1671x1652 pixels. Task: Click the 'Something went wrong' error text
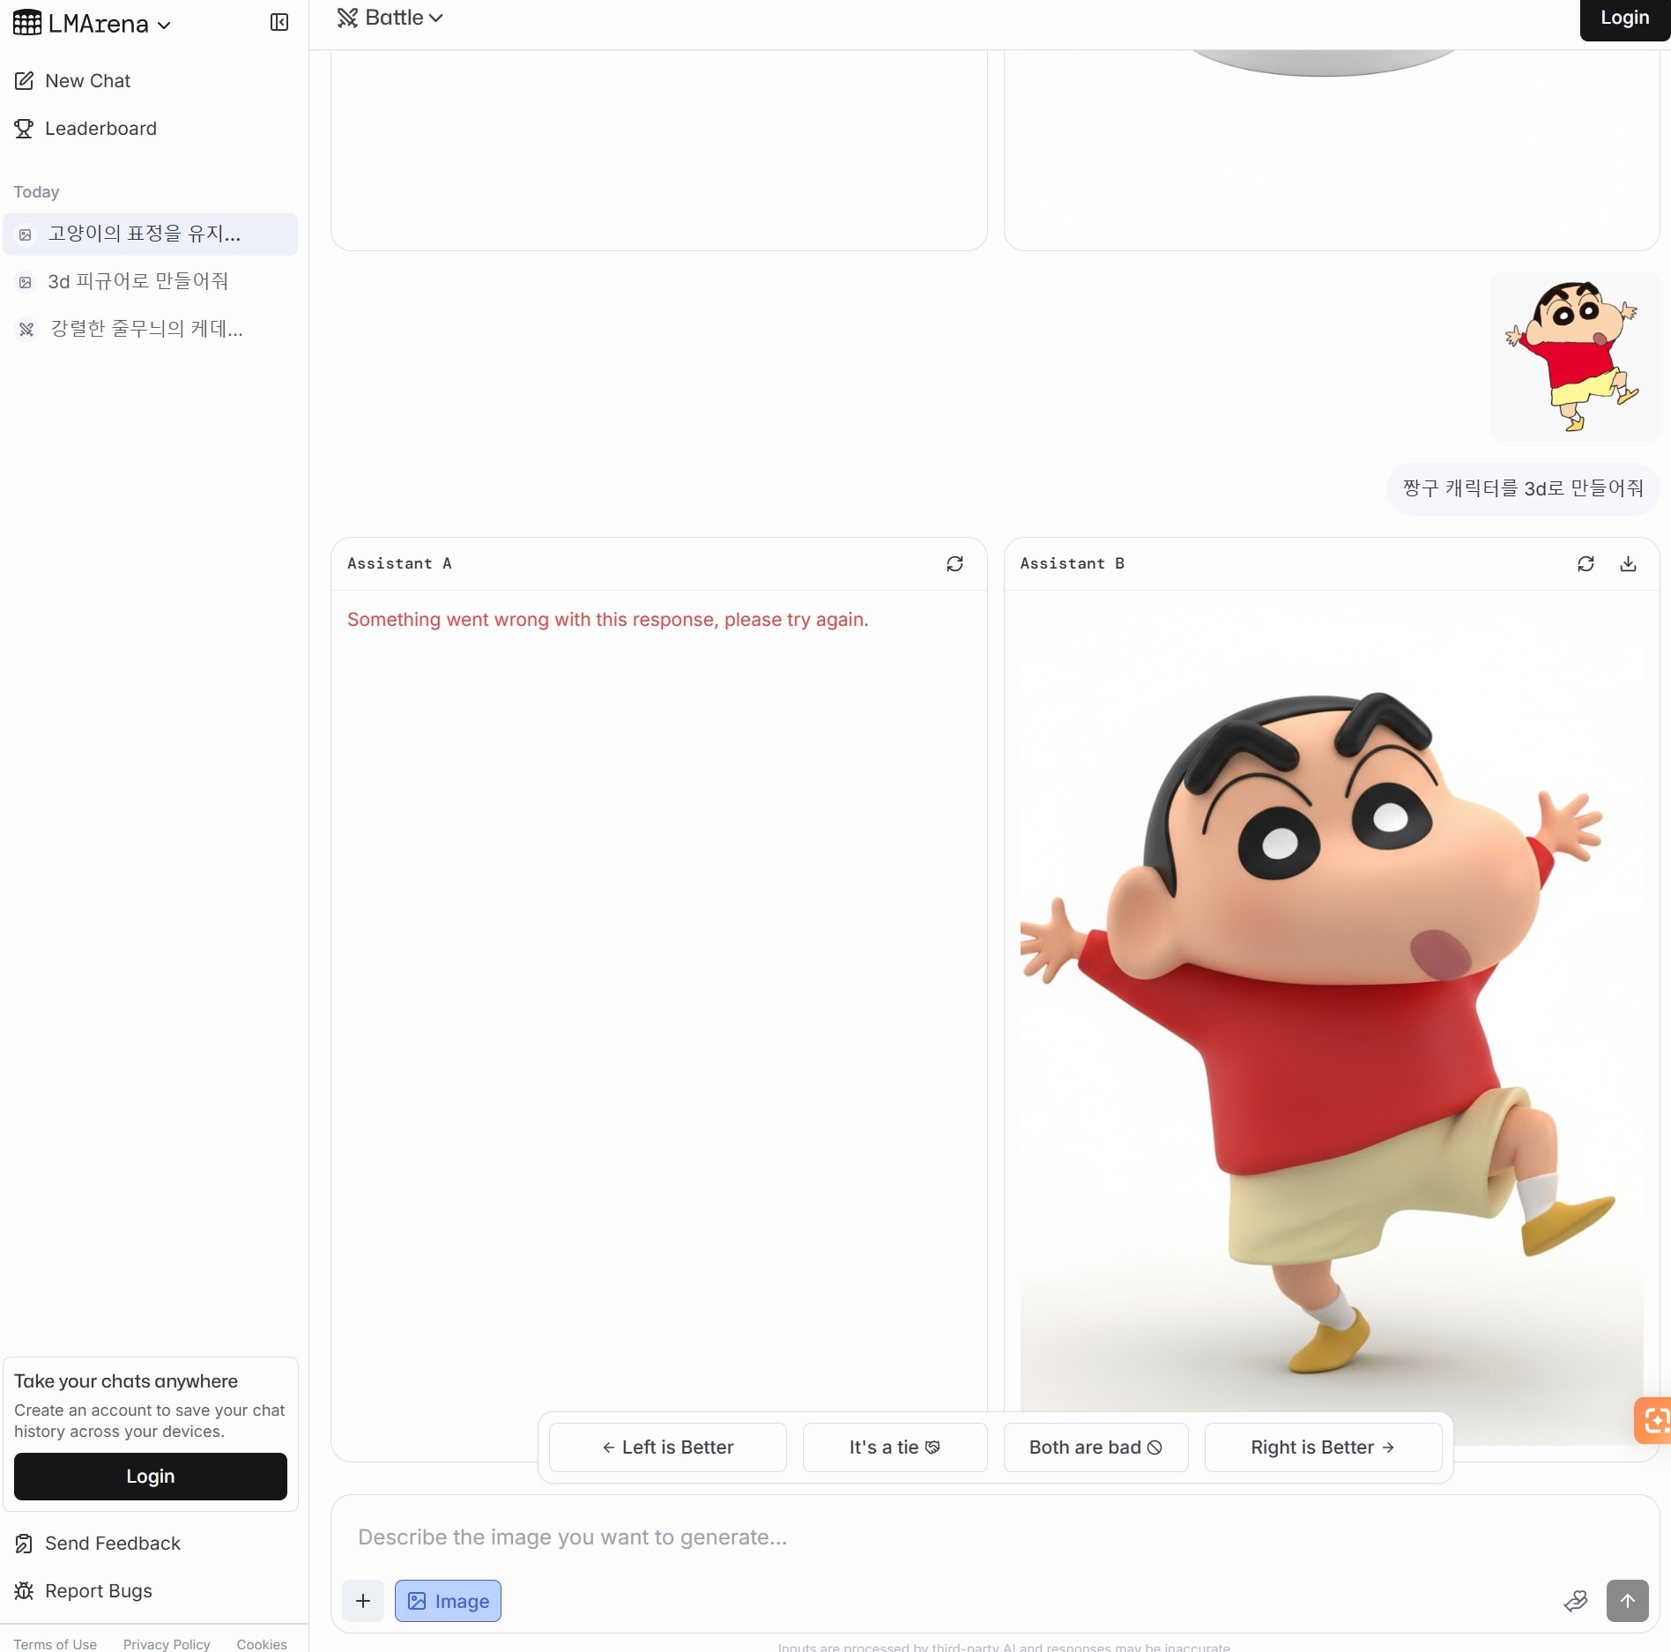(607, 620)
